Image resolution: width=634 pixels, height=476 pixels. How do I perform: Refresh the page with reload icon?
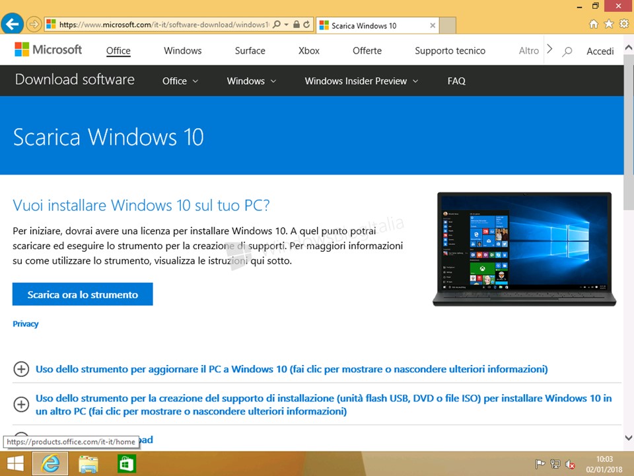click(x=306, y=24)
